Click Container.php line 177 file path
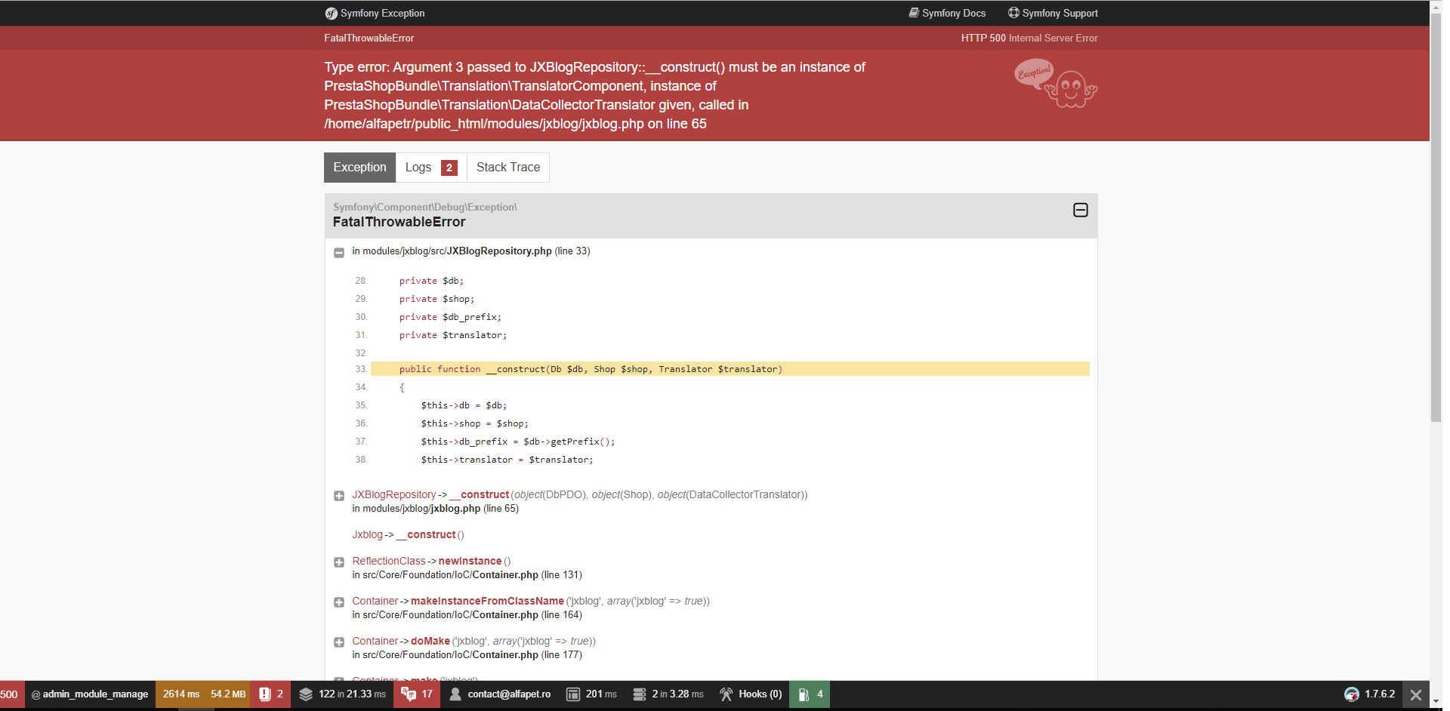Screen dimensions: 1450x711 click(x=467, y=655)
